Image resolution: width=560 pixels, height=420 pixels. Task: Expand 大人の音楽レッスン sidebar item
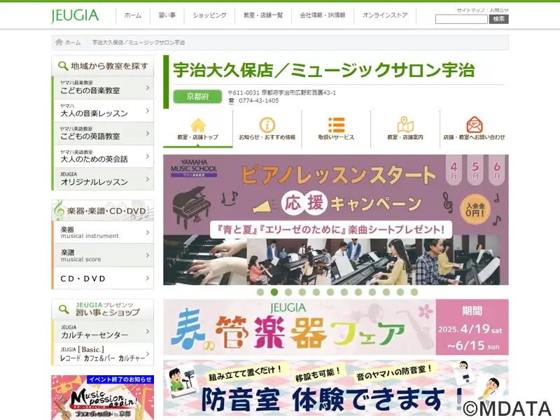(x=103, y=111)
